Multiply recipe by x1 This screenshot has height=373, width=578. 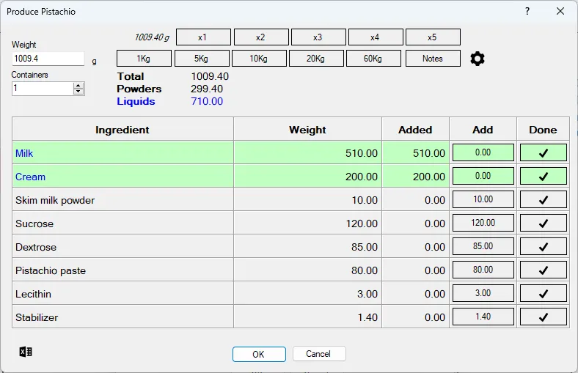click(203, 37)
